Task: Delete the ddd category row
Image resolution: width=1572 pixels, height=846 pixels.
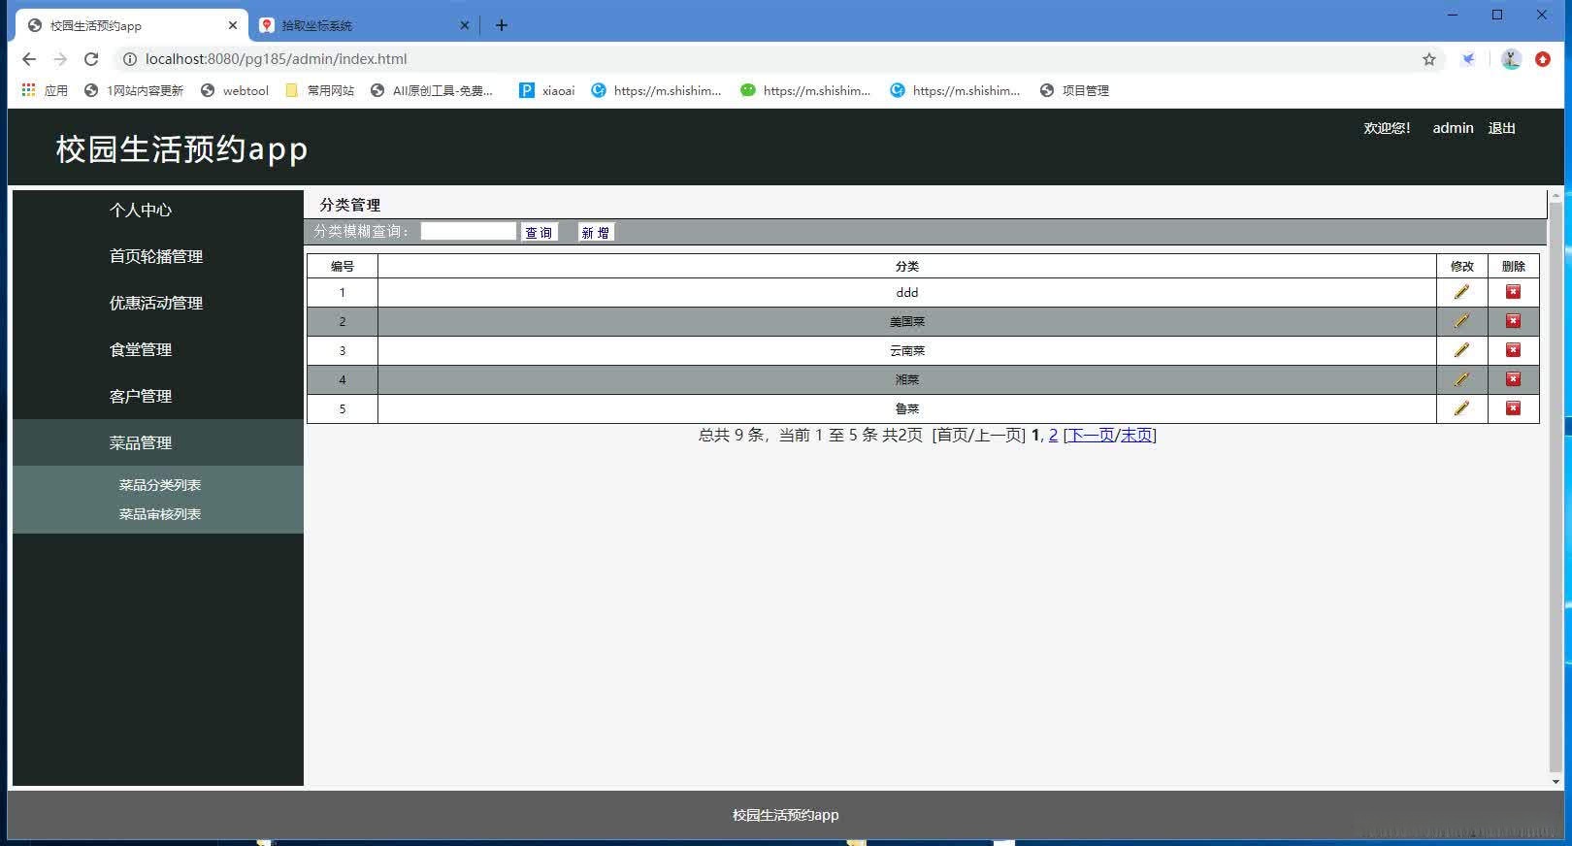Action: (x=1513, y=292)
